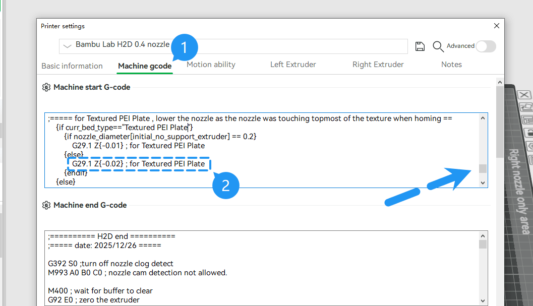Go to the Right Extruder tab
533x306 pixels.
tap(378, 65)
